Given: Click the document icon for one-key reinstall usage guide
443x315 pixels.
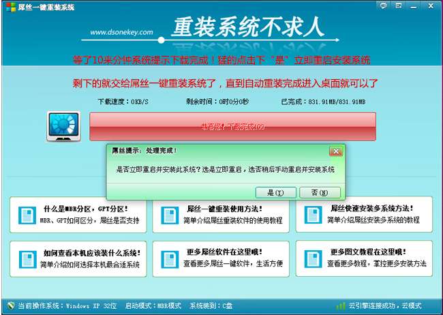Looking at the screenshot, I should 170,215.
